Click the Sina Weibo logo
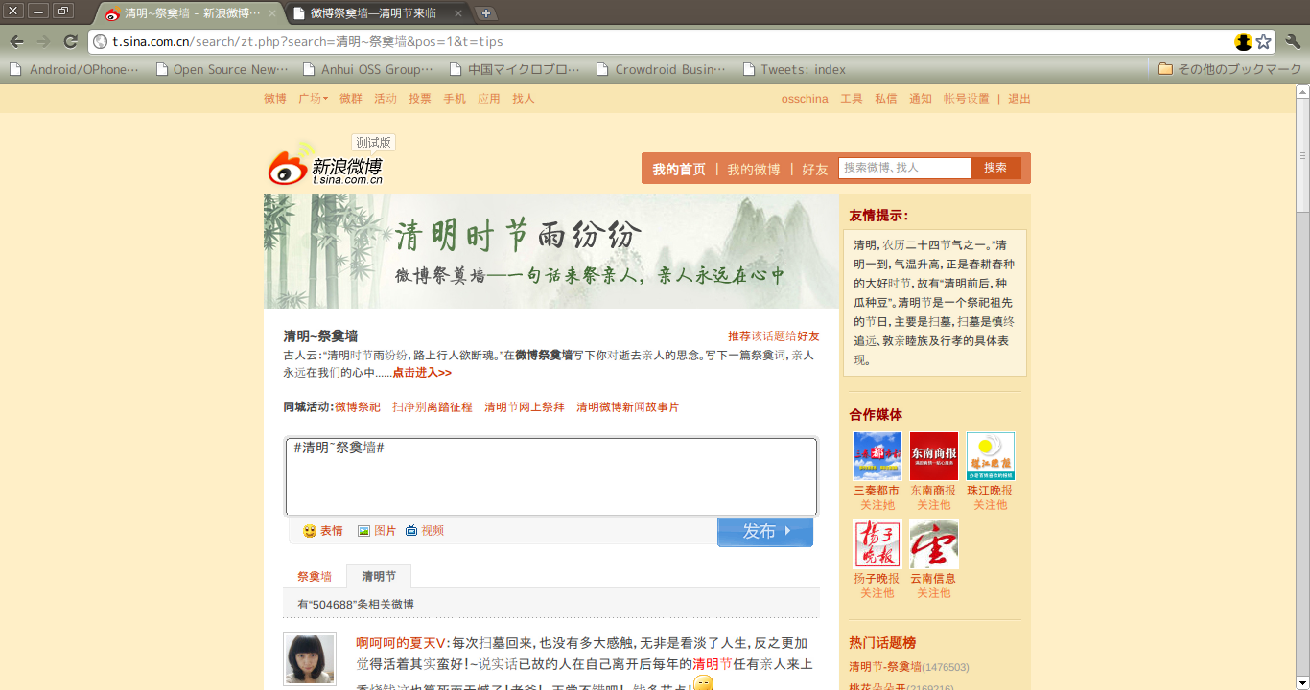 (x=326, y=166)
